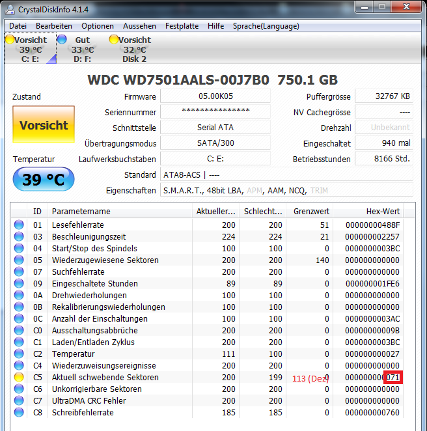The width and height of the screenshot is (427, 431).
Task: Open the Bearbeiten menu
Action: click(54, 26)
